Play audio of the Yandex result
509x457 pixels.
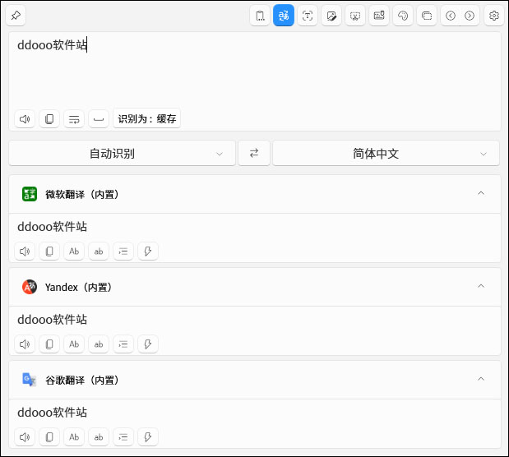click(x=25, y=344)
